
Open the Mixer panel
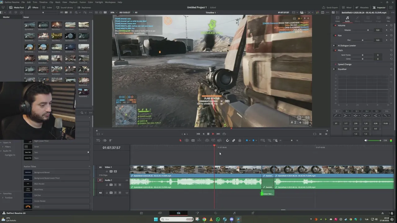[347, 7]
